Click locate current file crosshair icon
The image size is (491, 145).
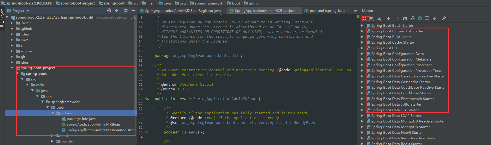click(x=109, y=10)
